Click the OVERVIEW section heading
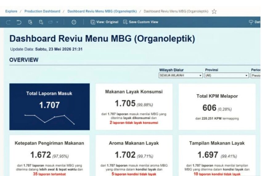Viewport: 265px width, 176px height. click(x=24, y=60)
